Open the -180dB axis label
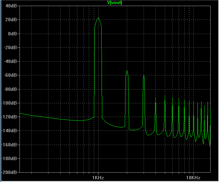This screenshot has height=182, width=219. pyautogui.click(x=9, y=158)
